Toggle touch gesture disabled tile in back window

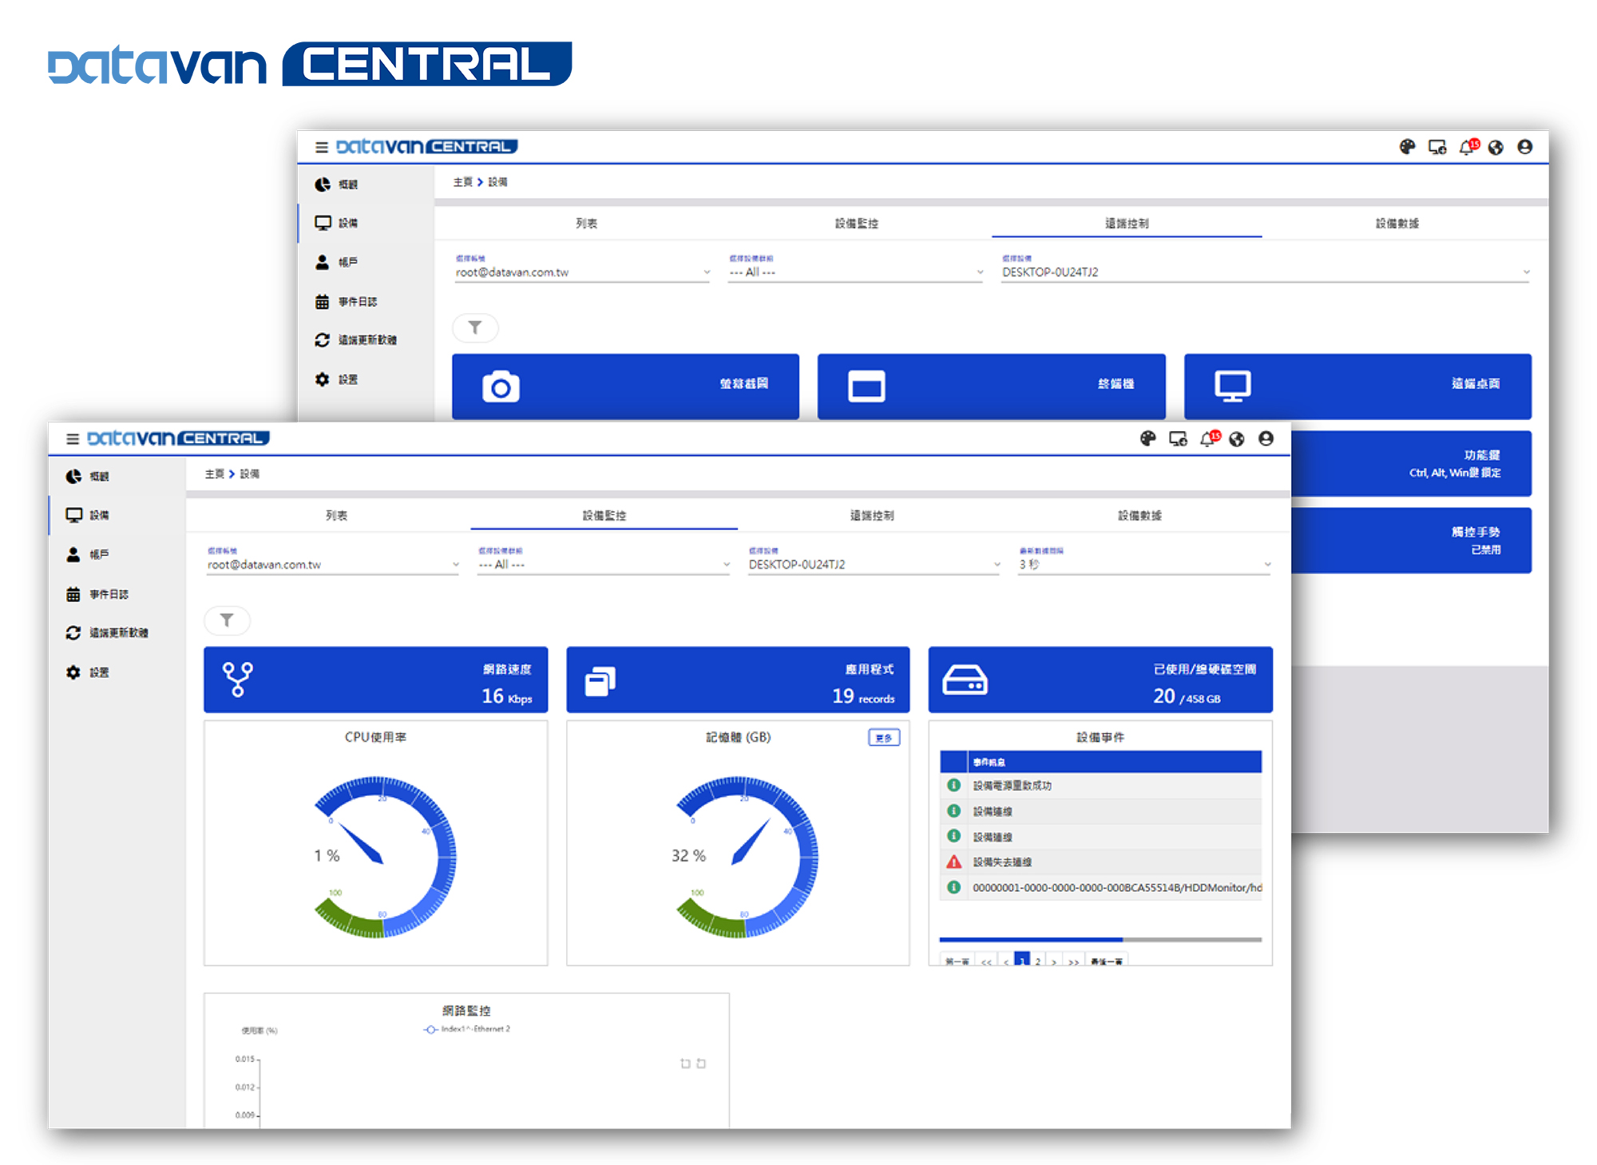(1411, 541)
